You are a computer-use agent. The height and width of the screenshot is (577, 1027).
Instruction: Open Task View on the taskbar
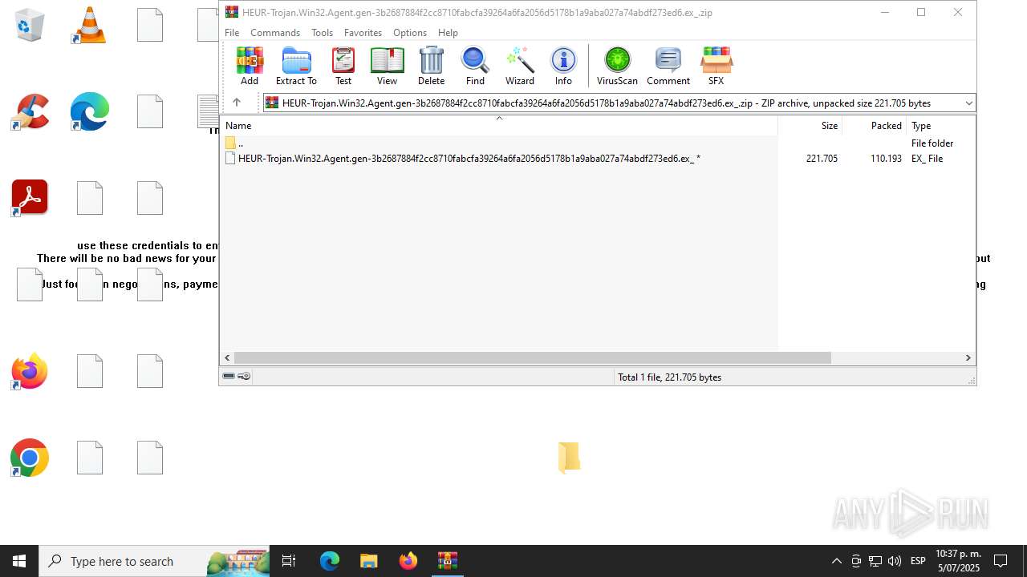[x=289, y=561]
